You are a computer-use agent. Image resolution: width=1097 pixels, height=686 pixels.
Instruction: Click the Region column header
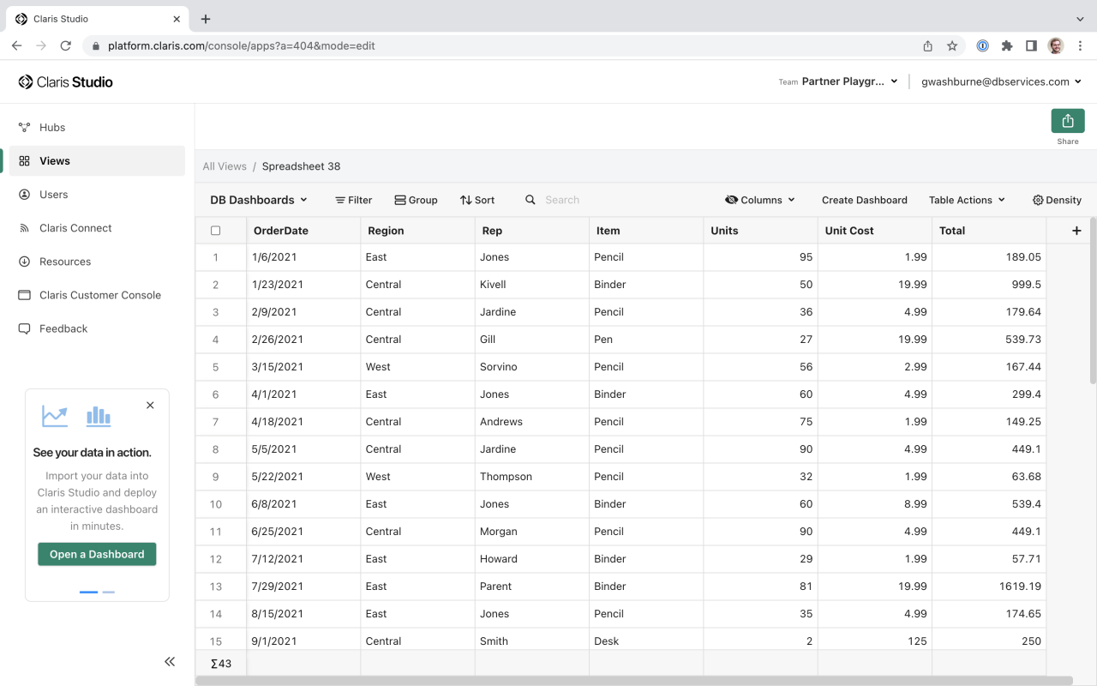[x=417, y=231]
